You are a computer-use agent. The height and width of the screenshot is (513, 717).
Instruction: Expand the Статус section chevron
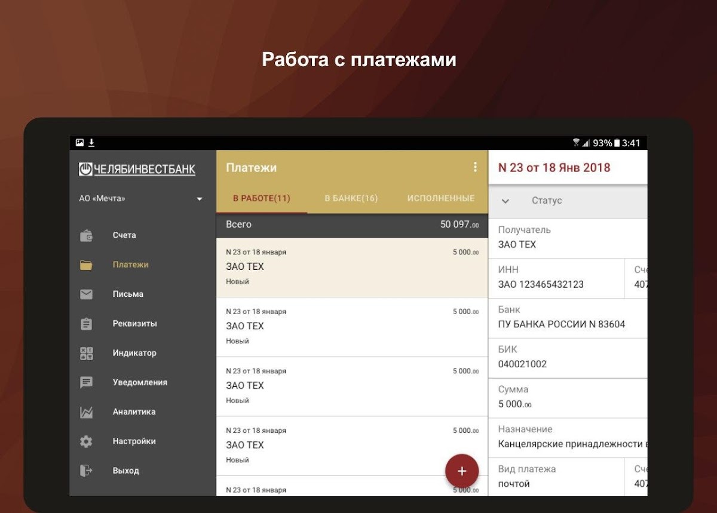pyautogui.click(x=505, y=201)
